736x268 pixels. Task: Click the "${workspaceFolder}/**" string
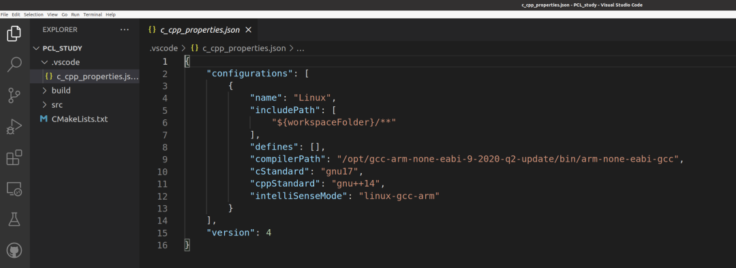334,123
